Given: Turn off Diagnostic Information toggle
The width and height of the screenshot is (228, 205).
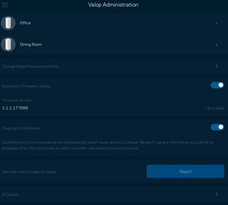Looking at the screenshot, I should pyautogui.click(x=217, y=127).
